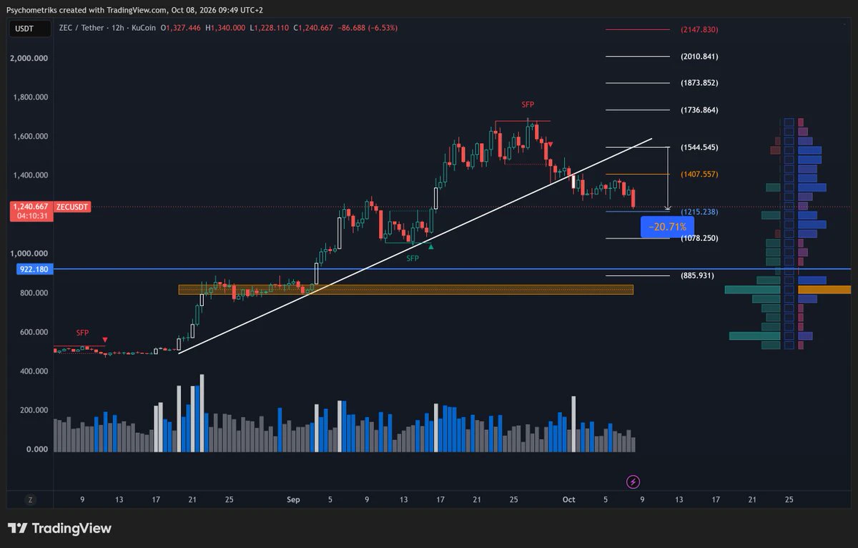858x548 pixels.
Task: Click the red down-triangle marker beside the left SFP label
Action: [x=106, y=340]
